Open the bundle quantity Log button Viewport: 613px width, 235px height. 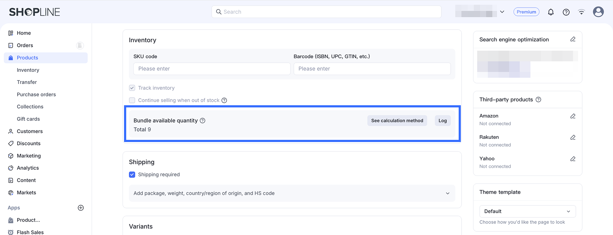[442, 121]
